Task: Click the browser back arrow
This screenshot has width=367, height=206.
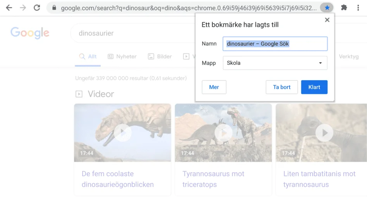Action: [x=9, y=8]
